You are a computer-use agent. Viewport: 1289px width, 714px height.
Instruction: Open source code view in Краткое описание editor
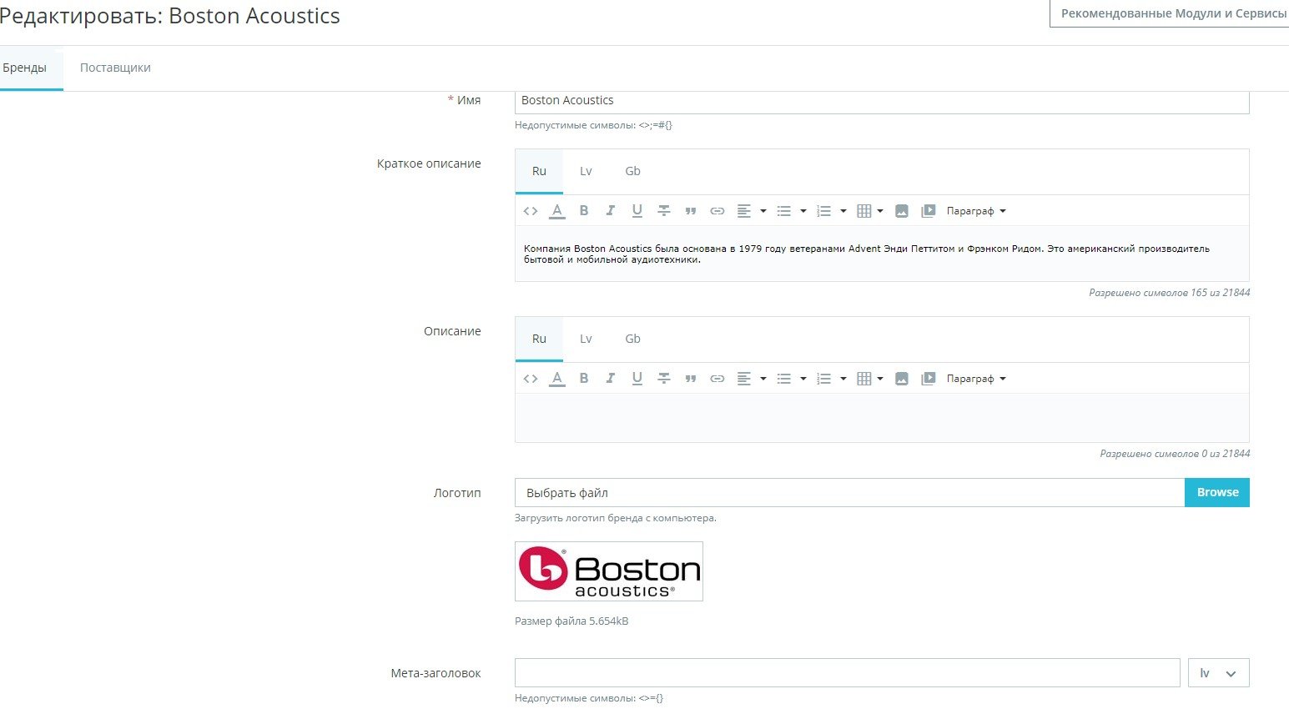pyautogui.click(x=531, y=211)
